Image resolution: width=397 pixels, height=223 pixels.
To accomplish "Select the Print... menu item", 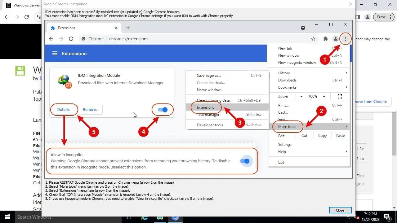I will (x=309, y=105).
